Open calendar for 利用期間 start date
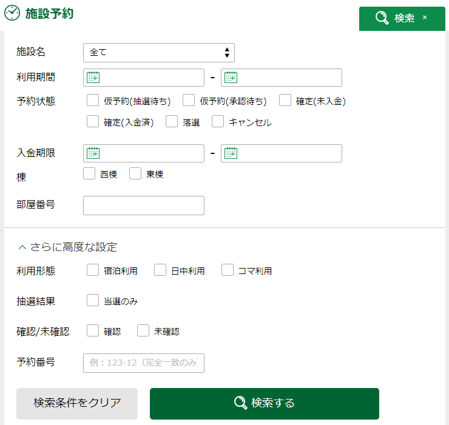Screen dimensions: 449x425 point(93,78)
